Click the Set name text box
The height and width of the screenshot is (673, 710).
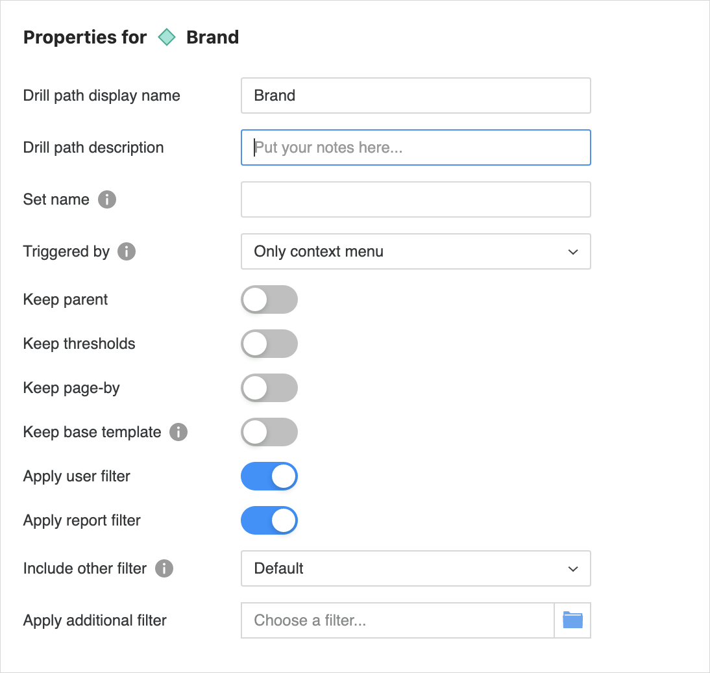pos(415,199)
